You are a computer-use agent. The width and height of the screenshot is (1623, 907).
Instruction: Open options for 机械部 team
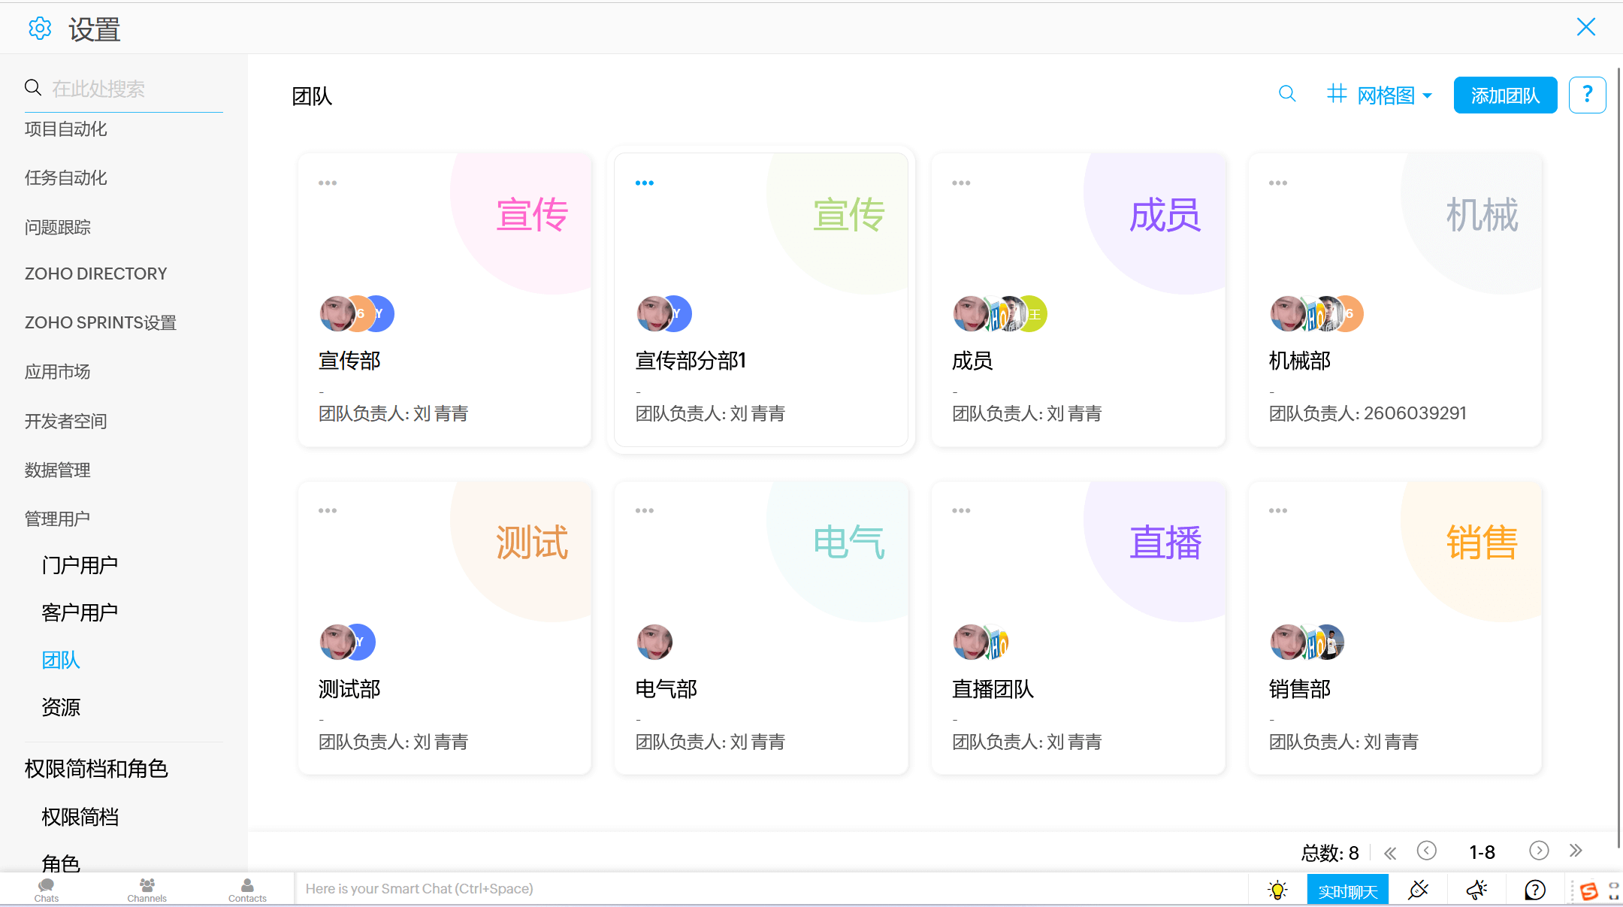tap(1277, 182)
